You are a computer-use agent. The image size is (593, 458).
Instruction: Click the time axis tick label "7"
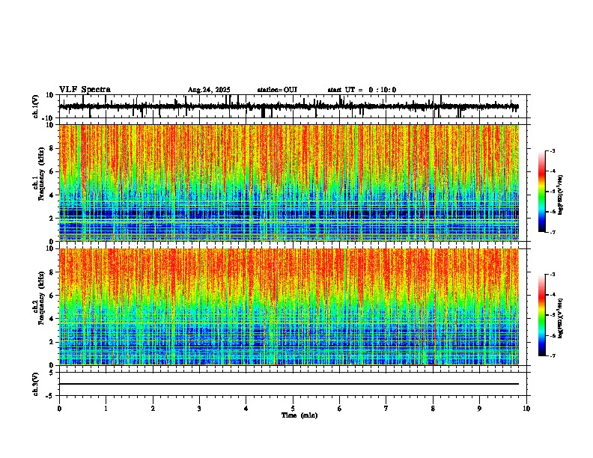tap(386, 409)
